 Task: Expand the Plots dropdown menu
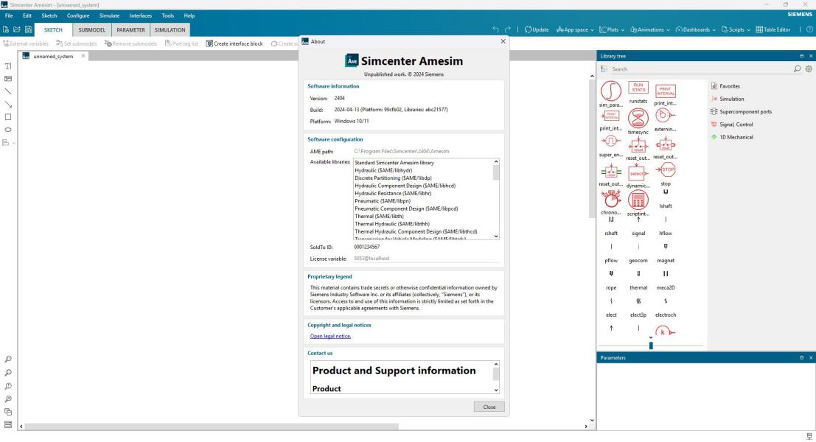point(621,29)
